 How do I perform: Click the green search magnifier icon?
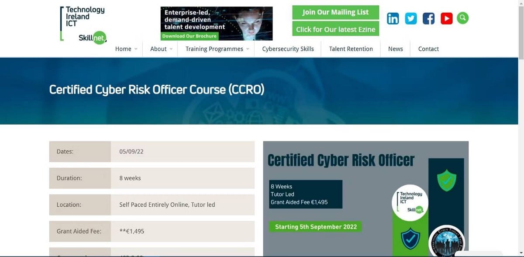[462, 18]
